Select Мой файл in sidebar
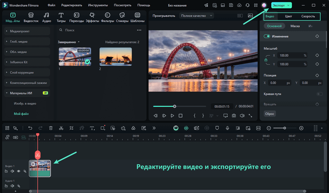Image resolution: width=329 pixels, height=193 pixels. (21, 114)
